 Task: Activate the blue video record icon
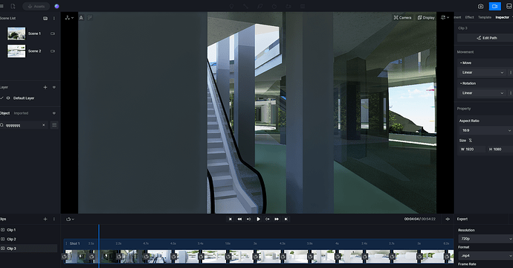tap(494, 6)
